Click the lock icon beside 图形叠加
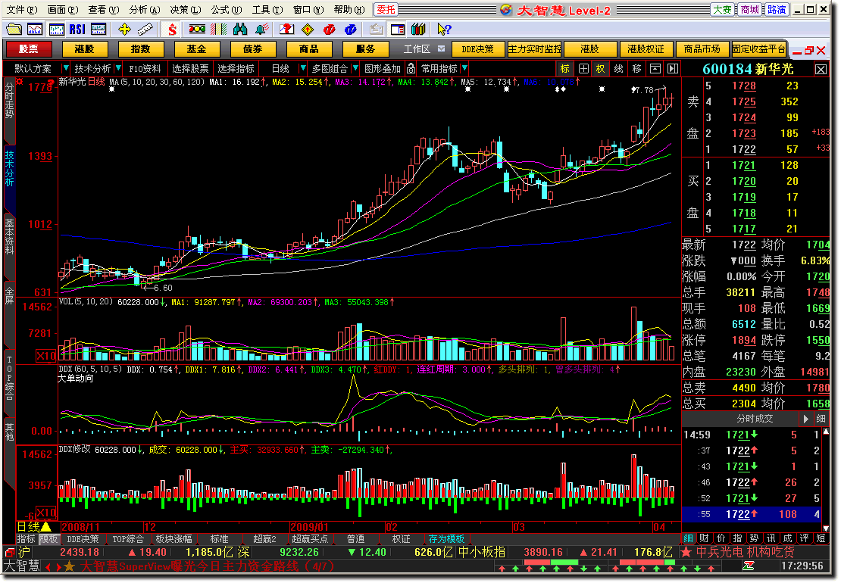Screen dimensions: 841x583 pos(411,69)
